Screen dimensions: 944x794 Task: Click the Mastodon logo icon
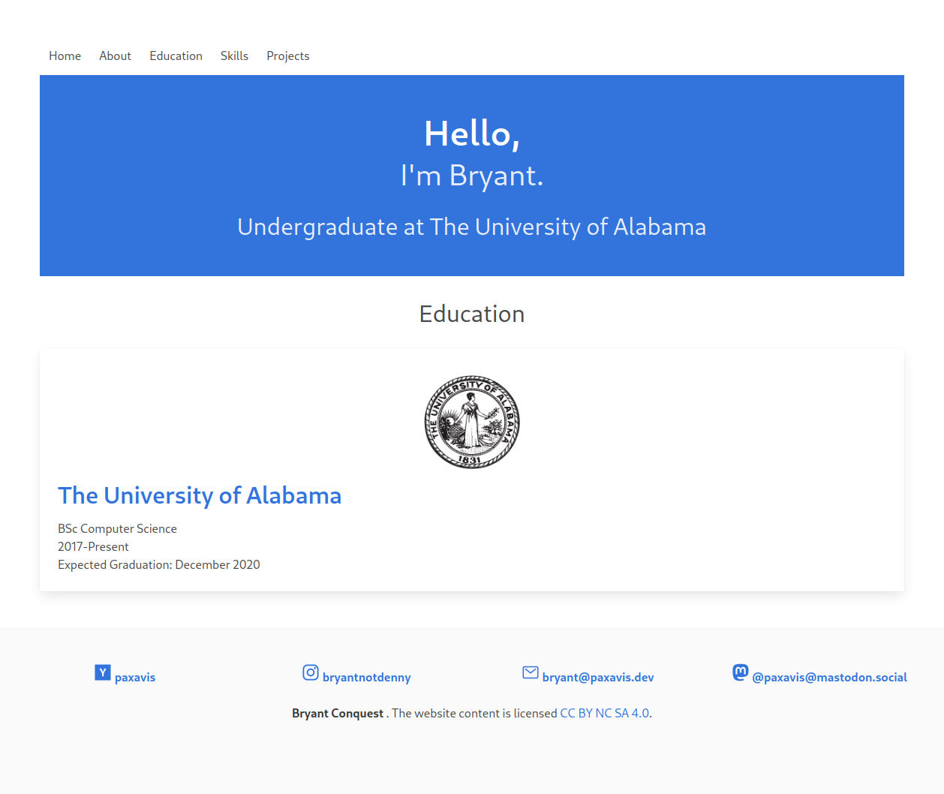(x=741, y=672)
